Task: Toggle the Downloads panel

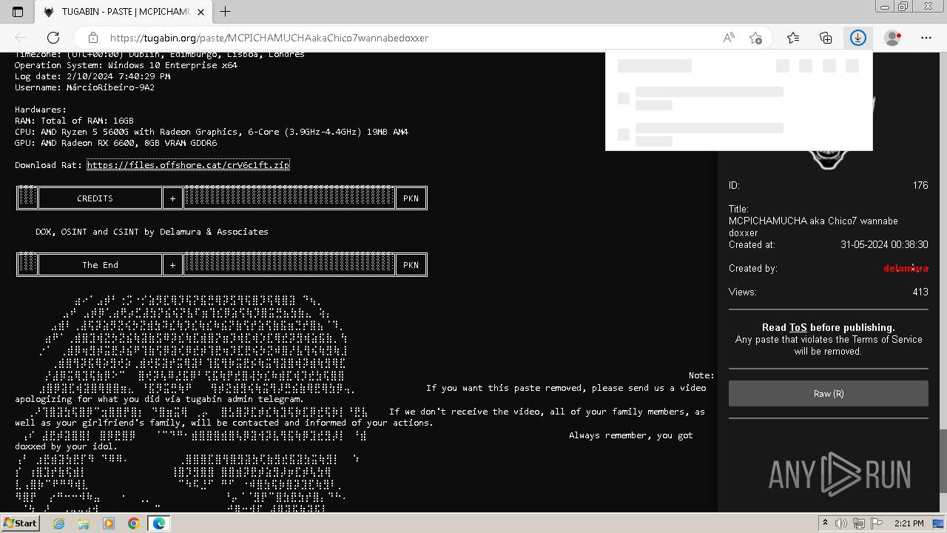Action: point(858,38)
